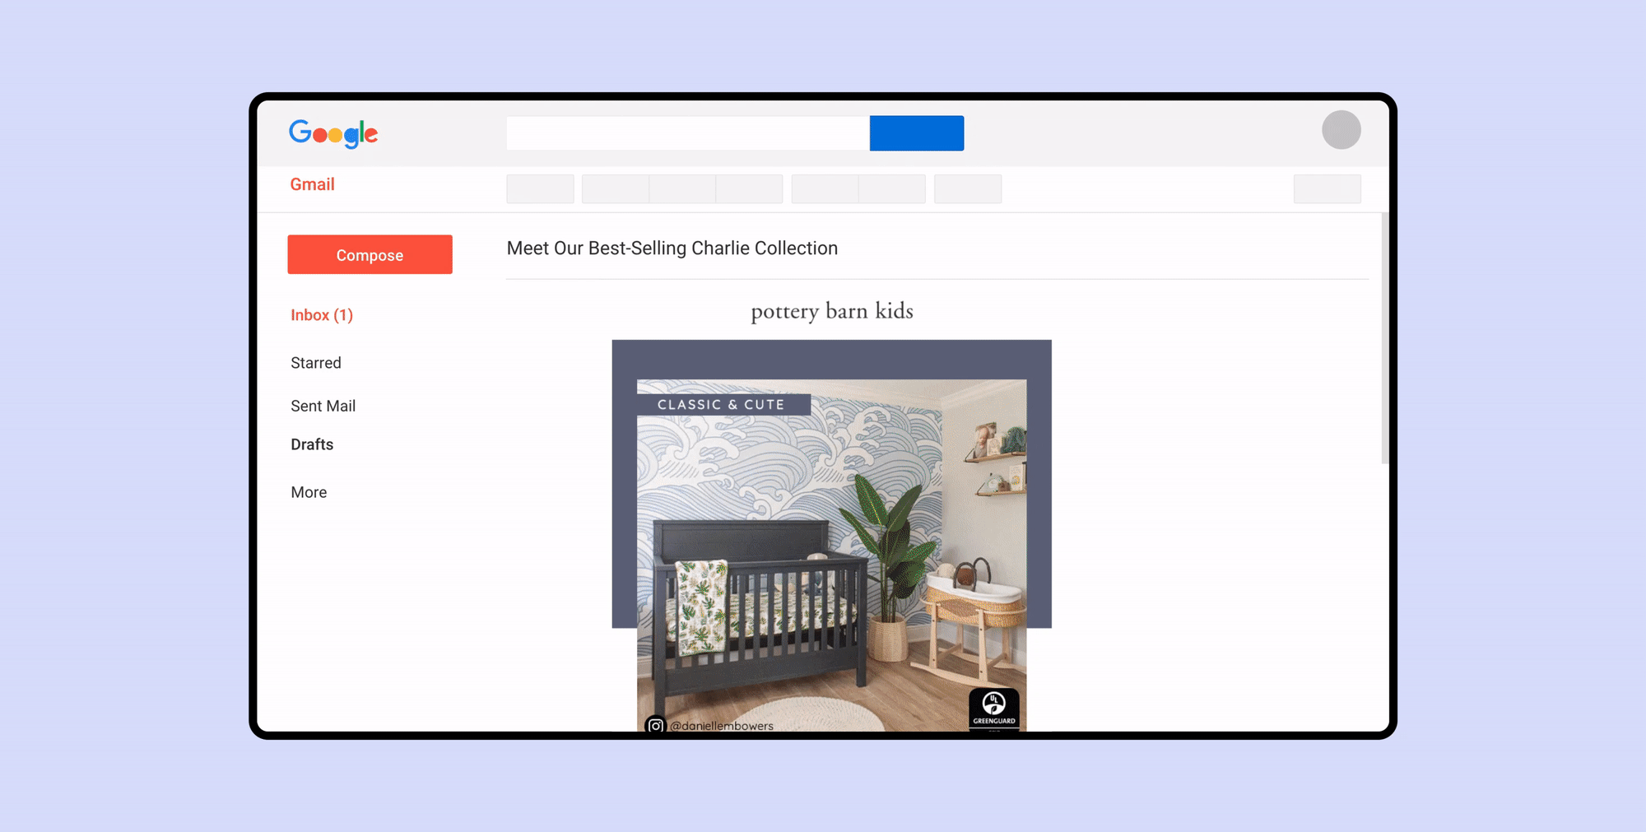
Task: Click the blue search button
Action: point(916,133)
